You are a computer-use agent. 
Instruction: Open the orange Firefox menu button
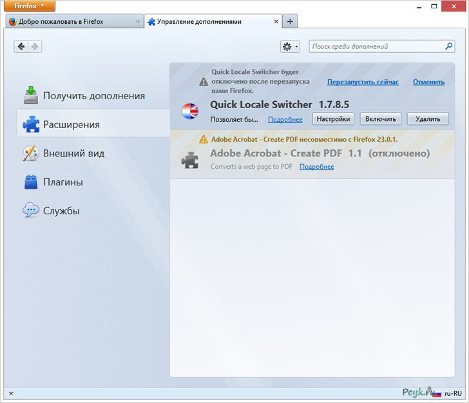[28, 6]
